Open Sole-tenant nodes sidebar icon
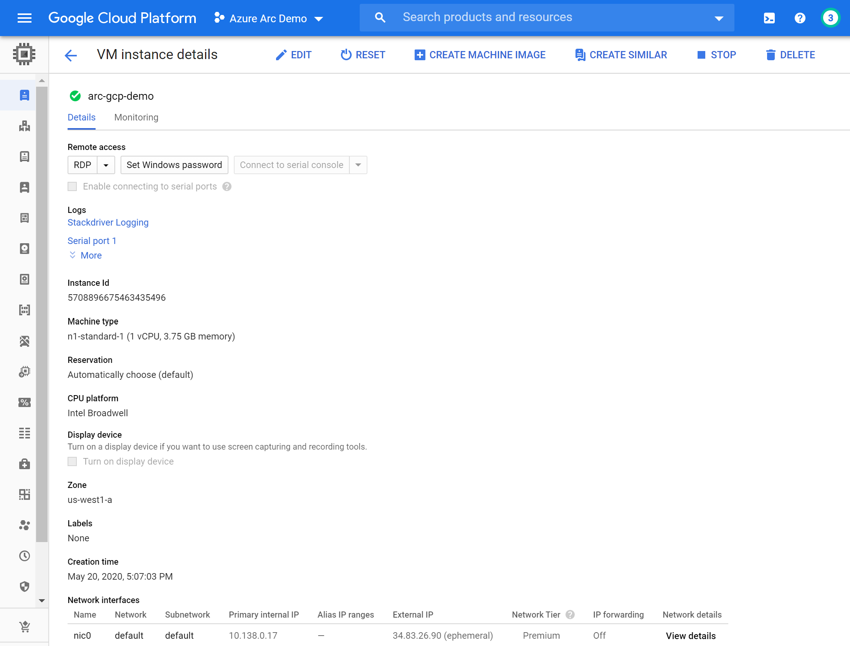The image size is (850, 646). click(24, 187)
